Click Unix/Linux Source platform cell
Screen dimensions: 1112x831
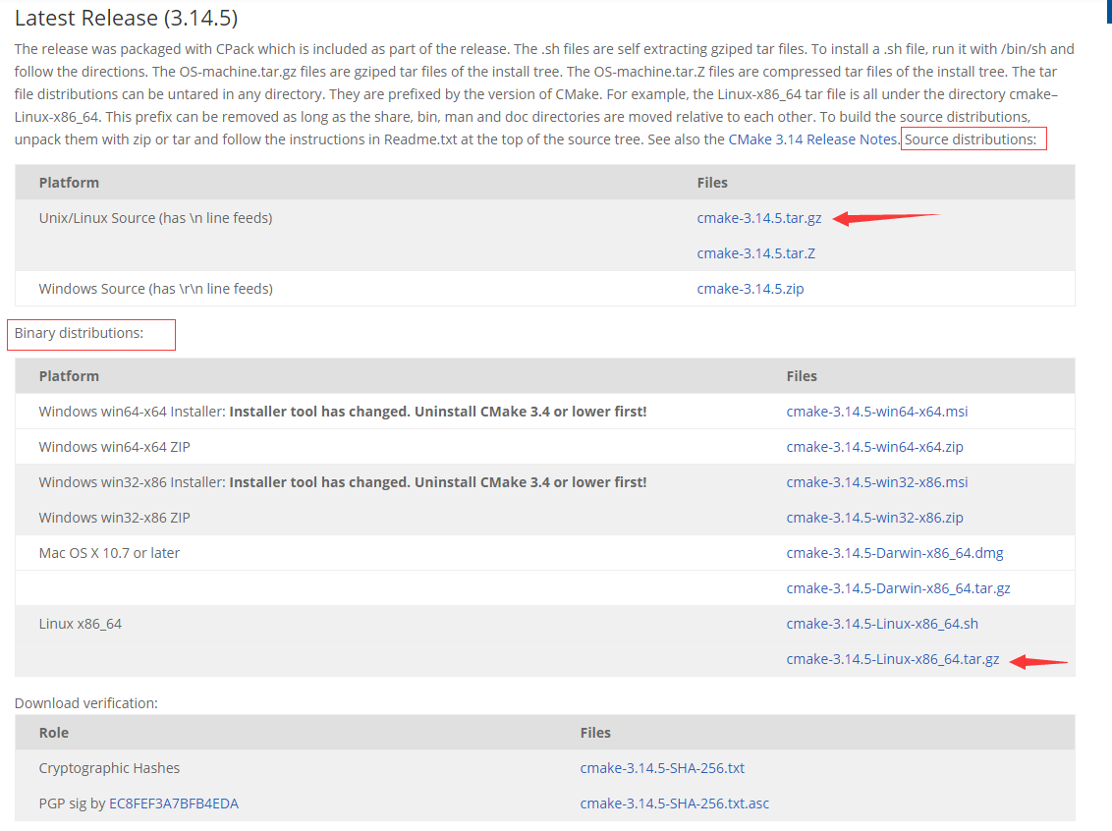[155, 218]
